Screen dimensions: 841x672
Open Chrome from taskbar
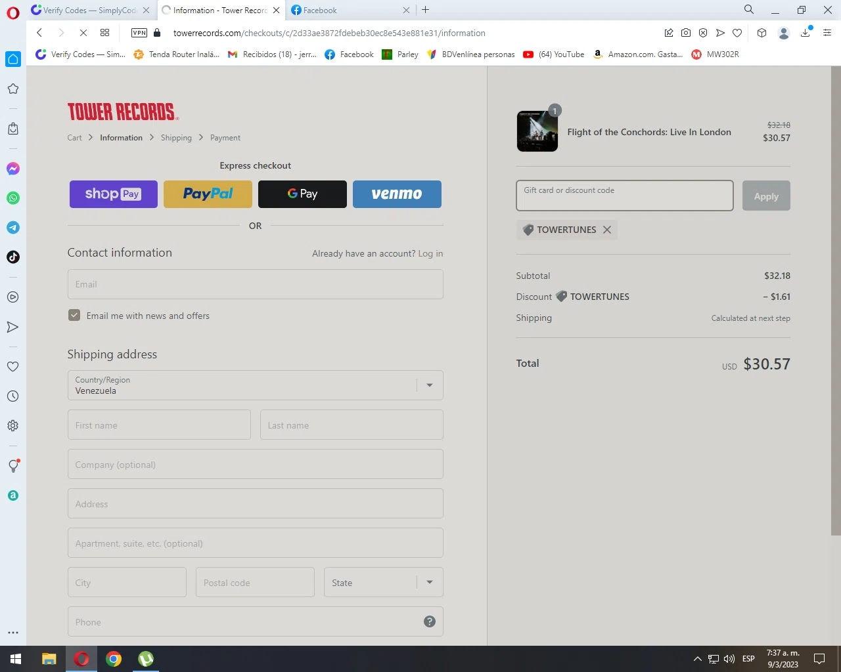(114, 659)
